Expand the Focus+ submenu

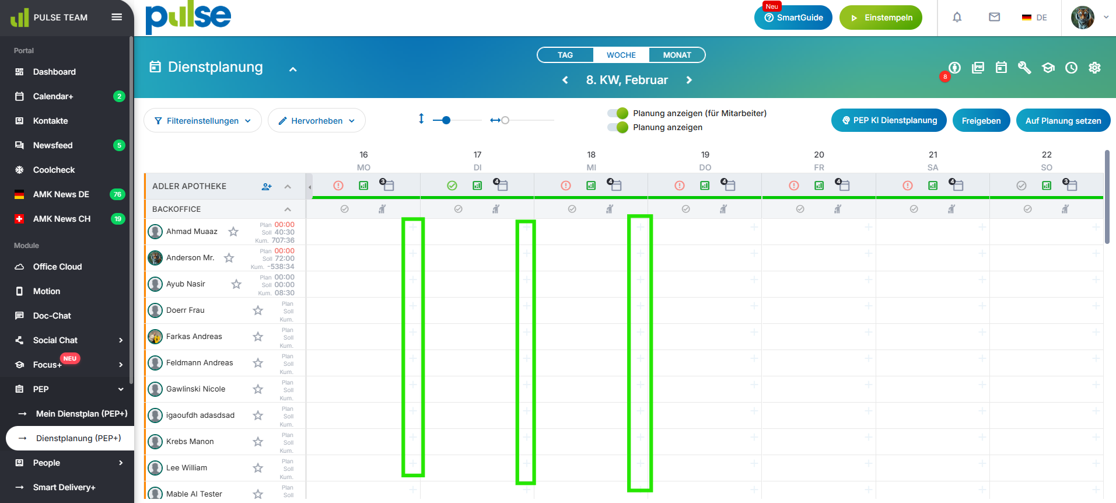[x=121, y=365]
